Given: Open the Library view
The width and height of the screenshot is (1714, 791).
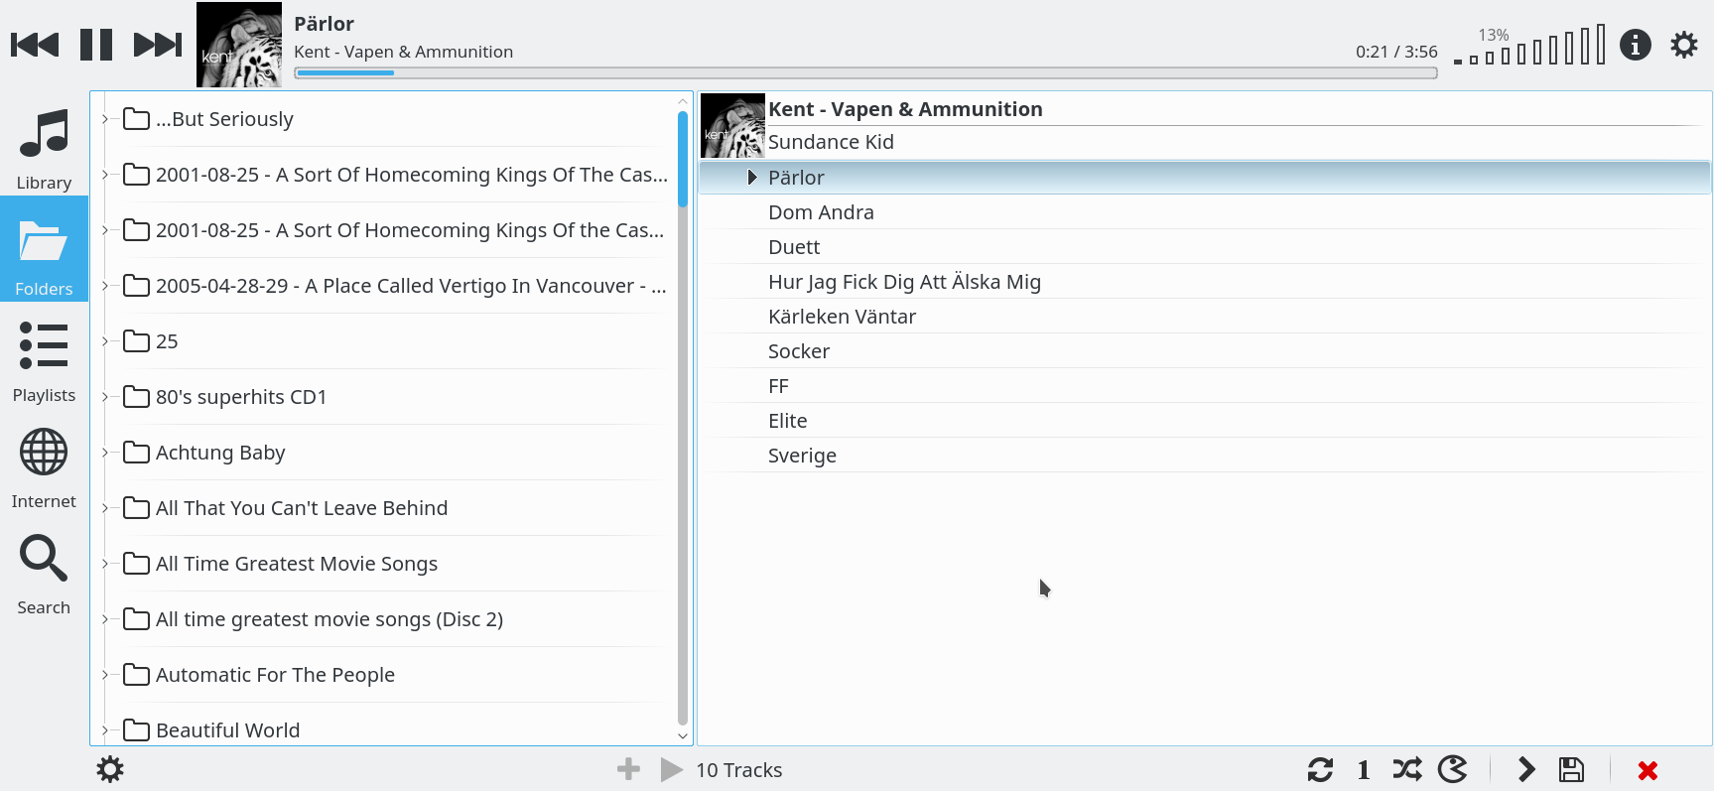Looking at the screenshot, I should 44,149.
